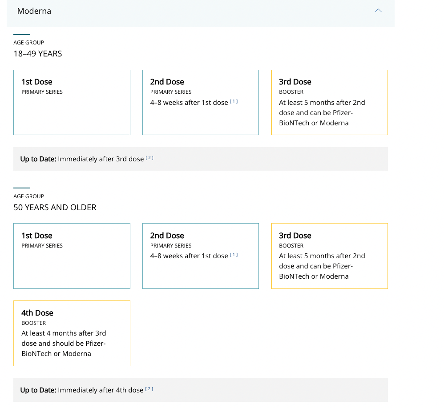Select the 18–49 years 1st Dose card
444x408 pixels.
[72, 102]
